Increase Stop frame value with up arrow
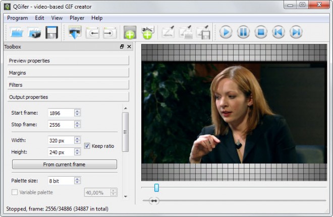The height and width of the screenshot is (217, 333). pos(77,123)
